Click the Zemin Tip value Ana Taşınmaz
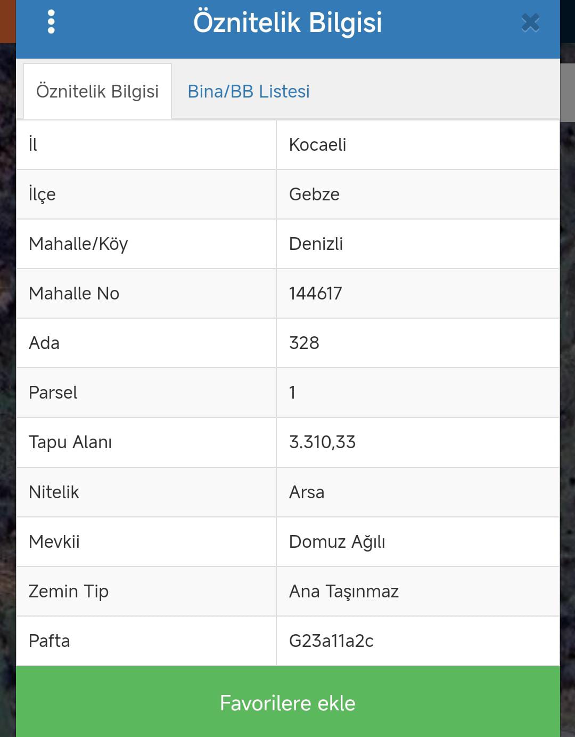The height and width of the screenshot is (737, 575). (344, 591)
